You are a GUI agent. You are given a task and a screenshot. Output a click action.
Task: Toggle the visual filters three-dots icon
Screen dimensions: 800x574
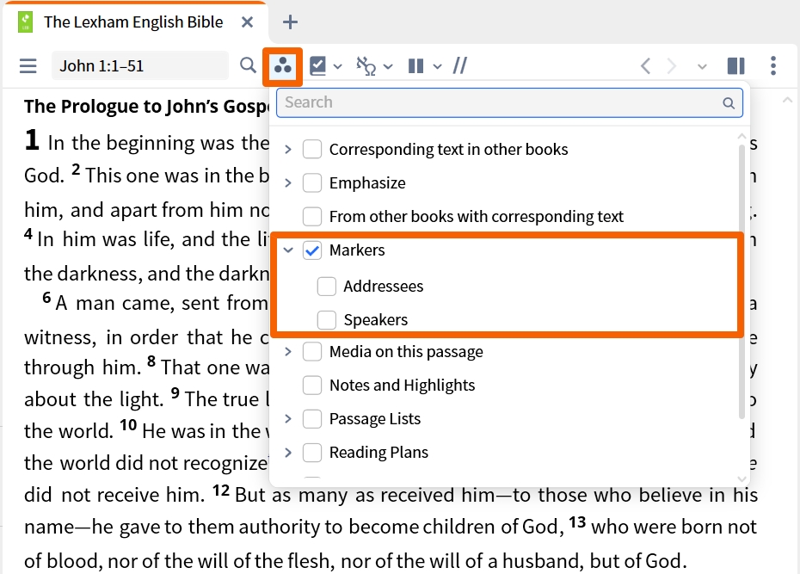coord(283,65)
